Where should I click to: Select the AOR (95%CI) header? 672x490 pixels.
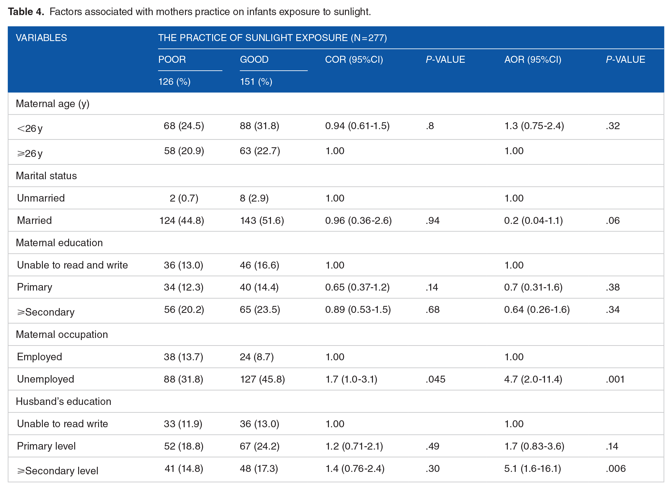533,59
